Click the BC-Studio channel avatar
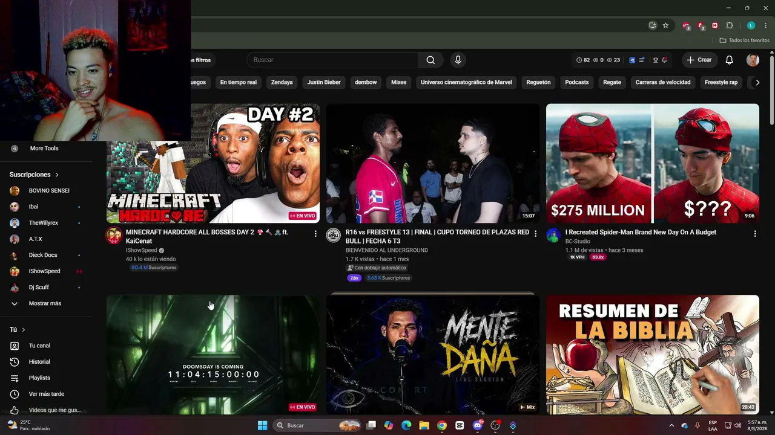 click(553, 236)
